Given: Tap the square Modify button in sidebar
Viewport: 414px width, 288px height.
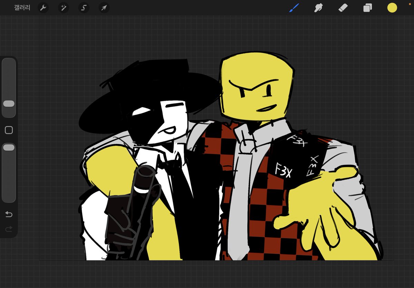Looking at the screenshot, I should tap(9, 130).
